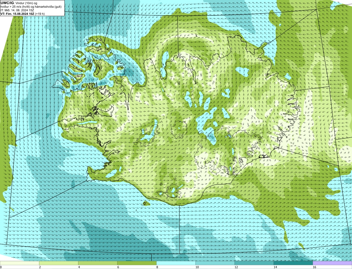This screenshot has height=269, width=352.
Task: Click the text 'hviður > 25 m/s (hvítt) og hámarkshviða (gult)'
Action: [x=31, y=7]
